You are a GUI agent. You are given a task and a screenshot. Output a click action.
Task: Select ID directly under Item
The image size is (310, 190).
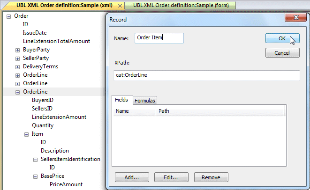[x=43, y=142]
